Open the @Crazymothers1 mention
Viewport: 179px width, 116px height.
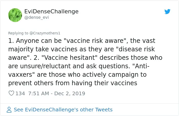click(x=45, y=33)
